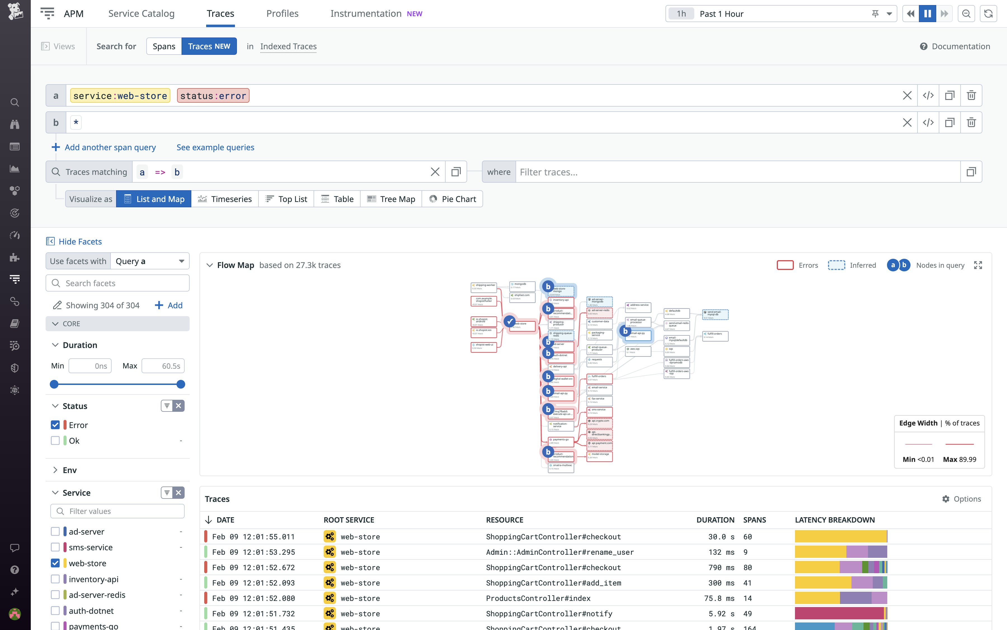Image resolution: width=1007 pixels, height=630 pixels.
Task: Refresh the traces data
Action: (989, 13)
